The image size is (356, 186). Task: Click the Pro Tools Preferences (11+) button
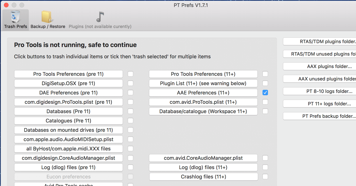click(203, 74)
